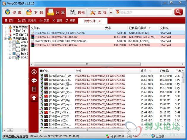Image resolution: width=187 pixels, height=140 pixels.
Task: Expand the bak drive node
Action: click(10, 54)
